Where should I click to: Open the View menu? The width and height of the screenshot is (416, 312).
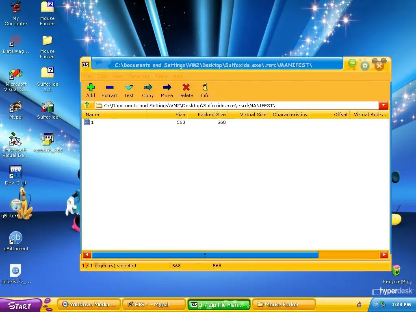pos(117,76)
